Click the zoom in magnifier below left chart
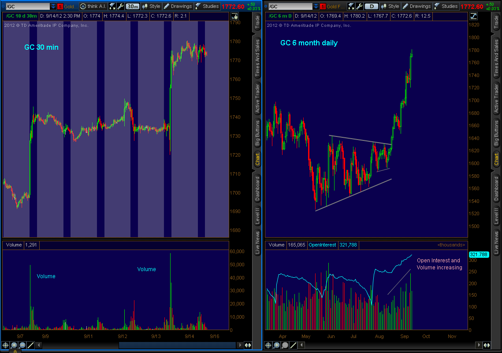Viewport: 502px width, 353px height. 14,345
